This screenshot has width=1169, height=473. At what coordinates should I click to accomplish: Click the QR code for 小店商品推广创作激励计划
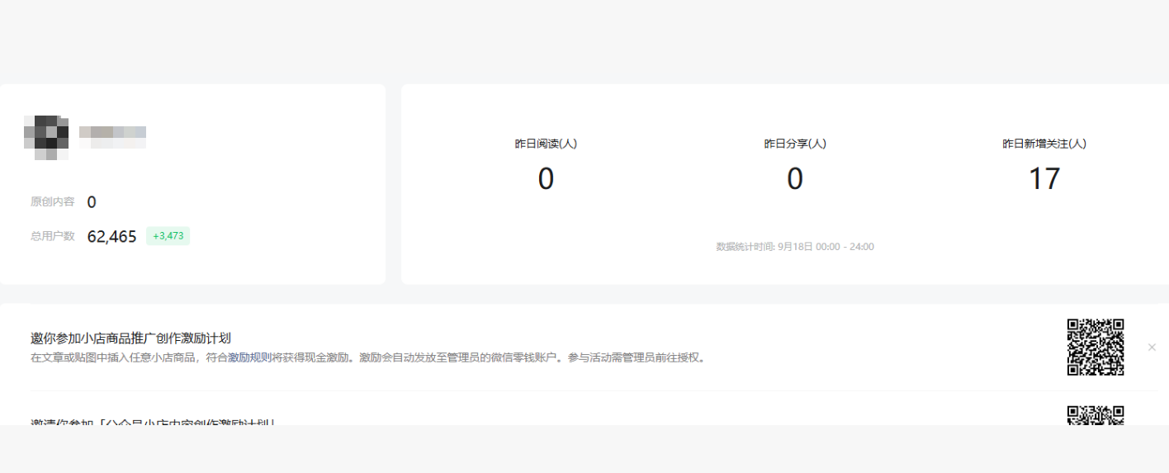coord(1096,348)
